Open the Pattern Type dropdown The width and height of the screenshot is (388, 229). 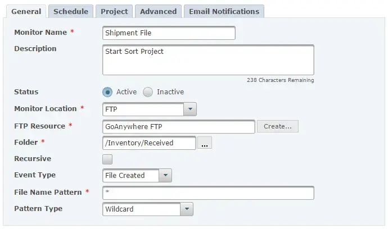[x=147, y=209]
